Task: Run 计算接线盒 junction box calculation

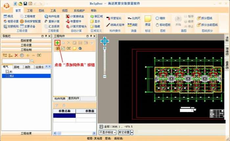Action: pyautogui.click(x=75, y=16)
